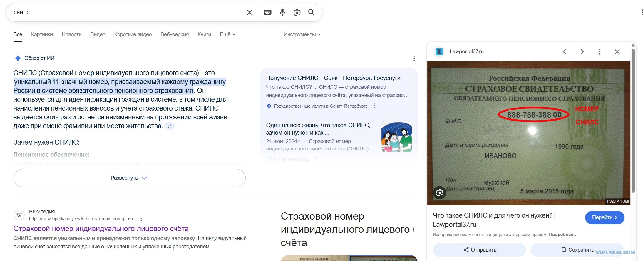The image size is (643, 261).
Task: Click the Зачем нужен СНИЛС heading
Action: (x=46, y=142)
